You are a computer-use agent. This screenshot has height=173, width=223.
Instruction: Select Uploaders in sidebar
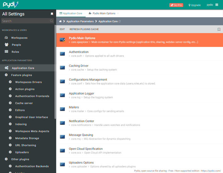[22, 152]
